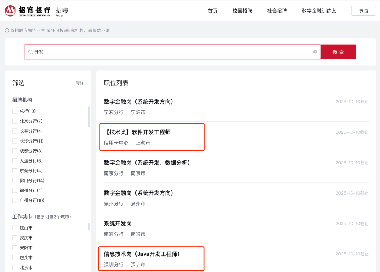The height and width of the screenshot is (272, 380).
Task: Click the magnifier icon in the search box
Action: 31,52
